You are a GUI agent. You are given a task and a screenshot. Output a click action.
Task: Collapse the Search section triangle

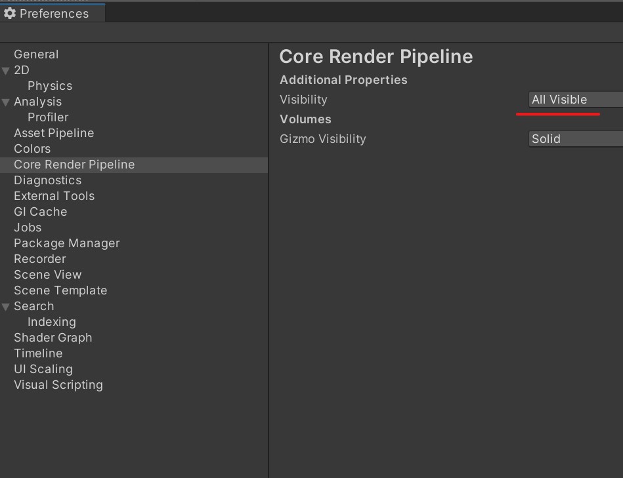coord(5,306)
